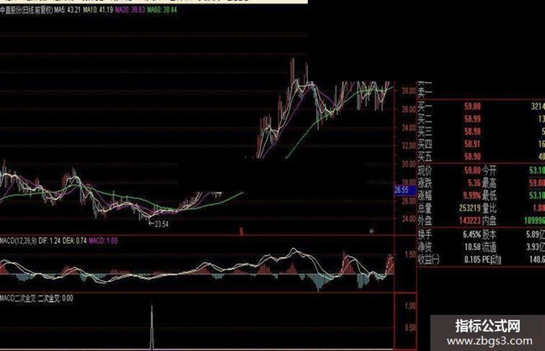Click the 总量 253219 volume value
The height and width of the screenshot is (351, 545).
point(469,208)
